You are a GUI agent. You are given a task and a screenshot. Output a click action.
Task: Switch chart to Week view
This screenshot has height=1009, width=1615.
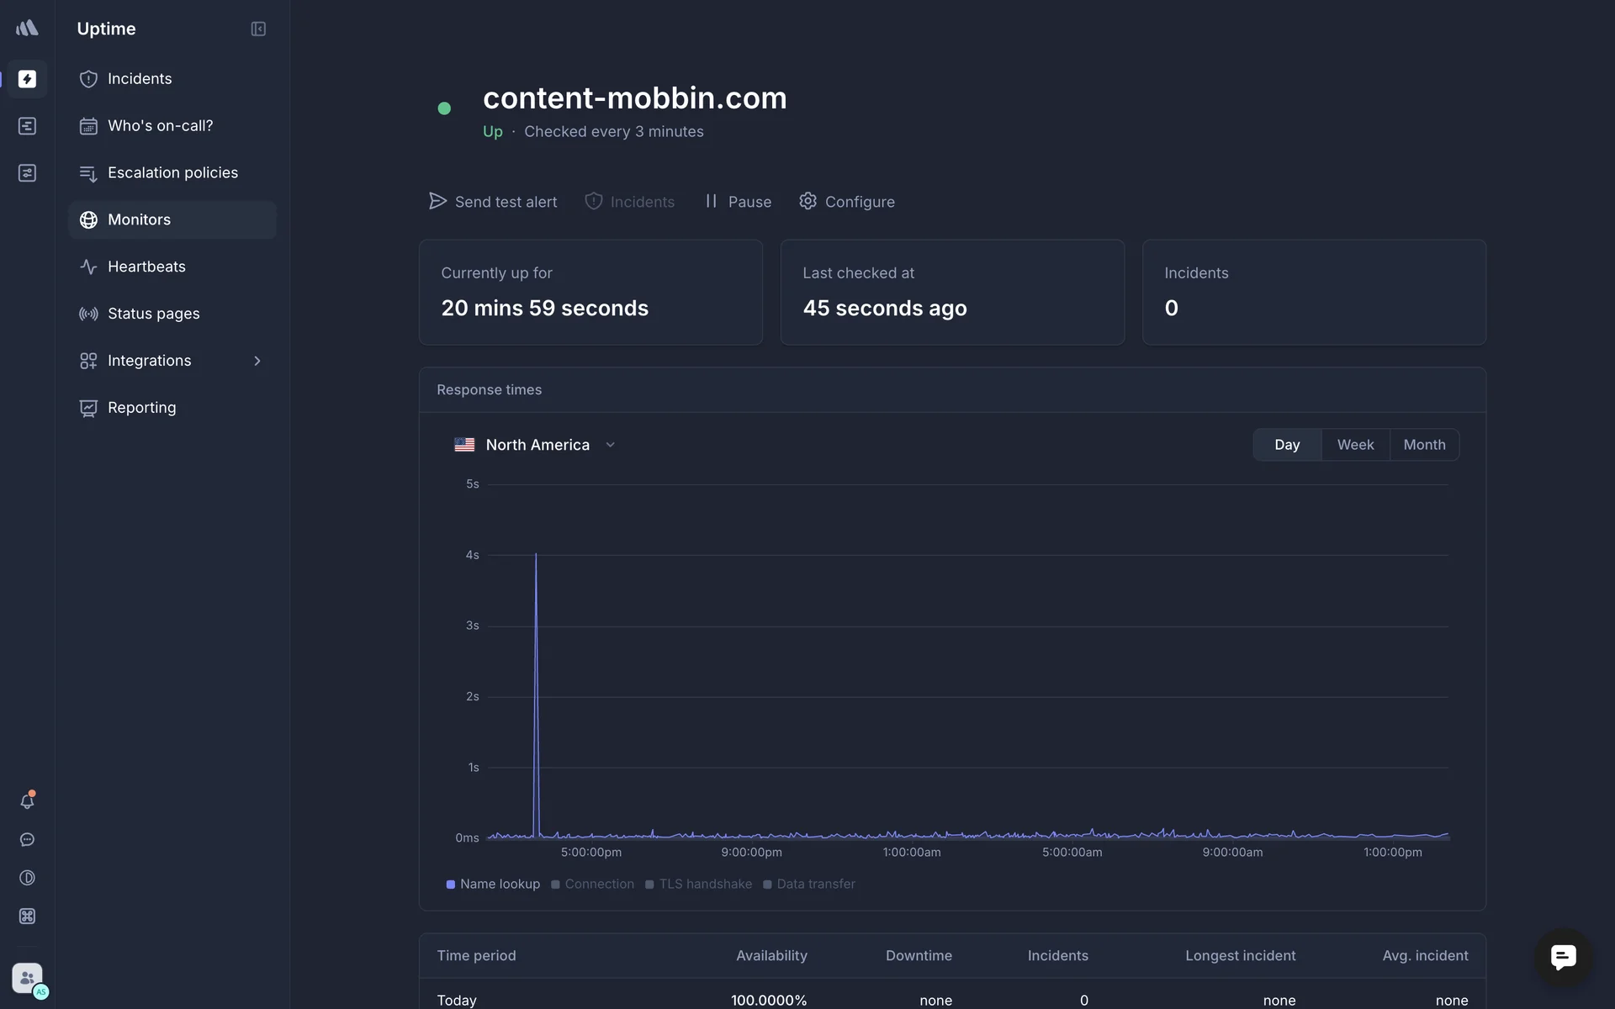1355,445
